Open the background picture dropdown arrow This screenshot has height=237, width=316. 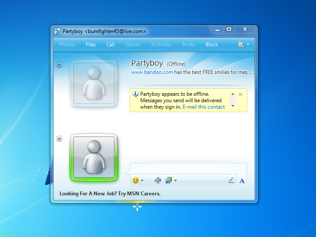[175, 180]
